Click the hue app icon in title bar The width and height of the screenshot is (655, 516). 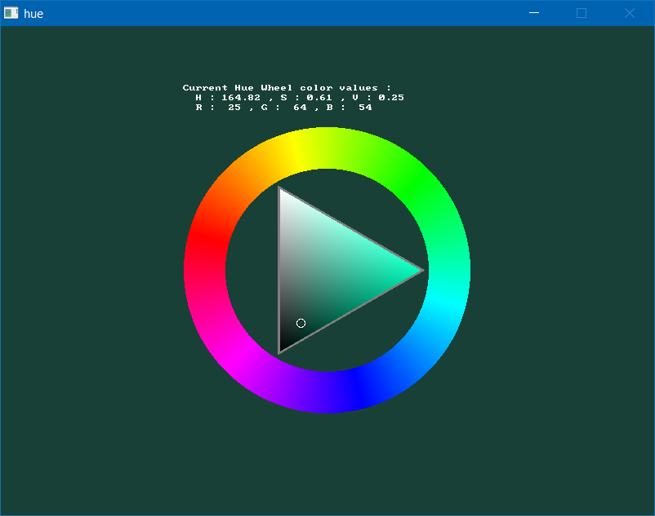coord(11,13)
